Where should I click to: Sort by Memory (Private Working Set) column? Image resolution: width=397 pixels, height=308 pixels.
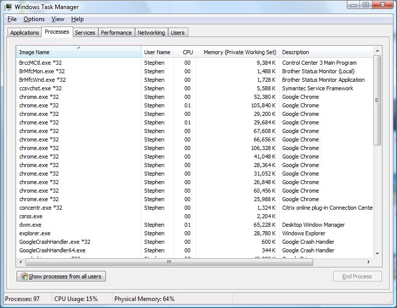236,52
